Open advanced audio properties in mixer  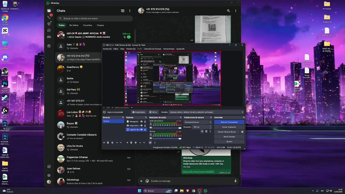(x=150, y=143)
